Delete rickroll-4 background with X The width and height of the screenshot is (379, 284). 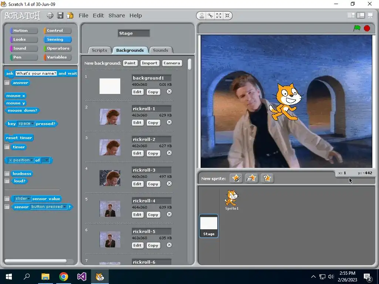169,214
